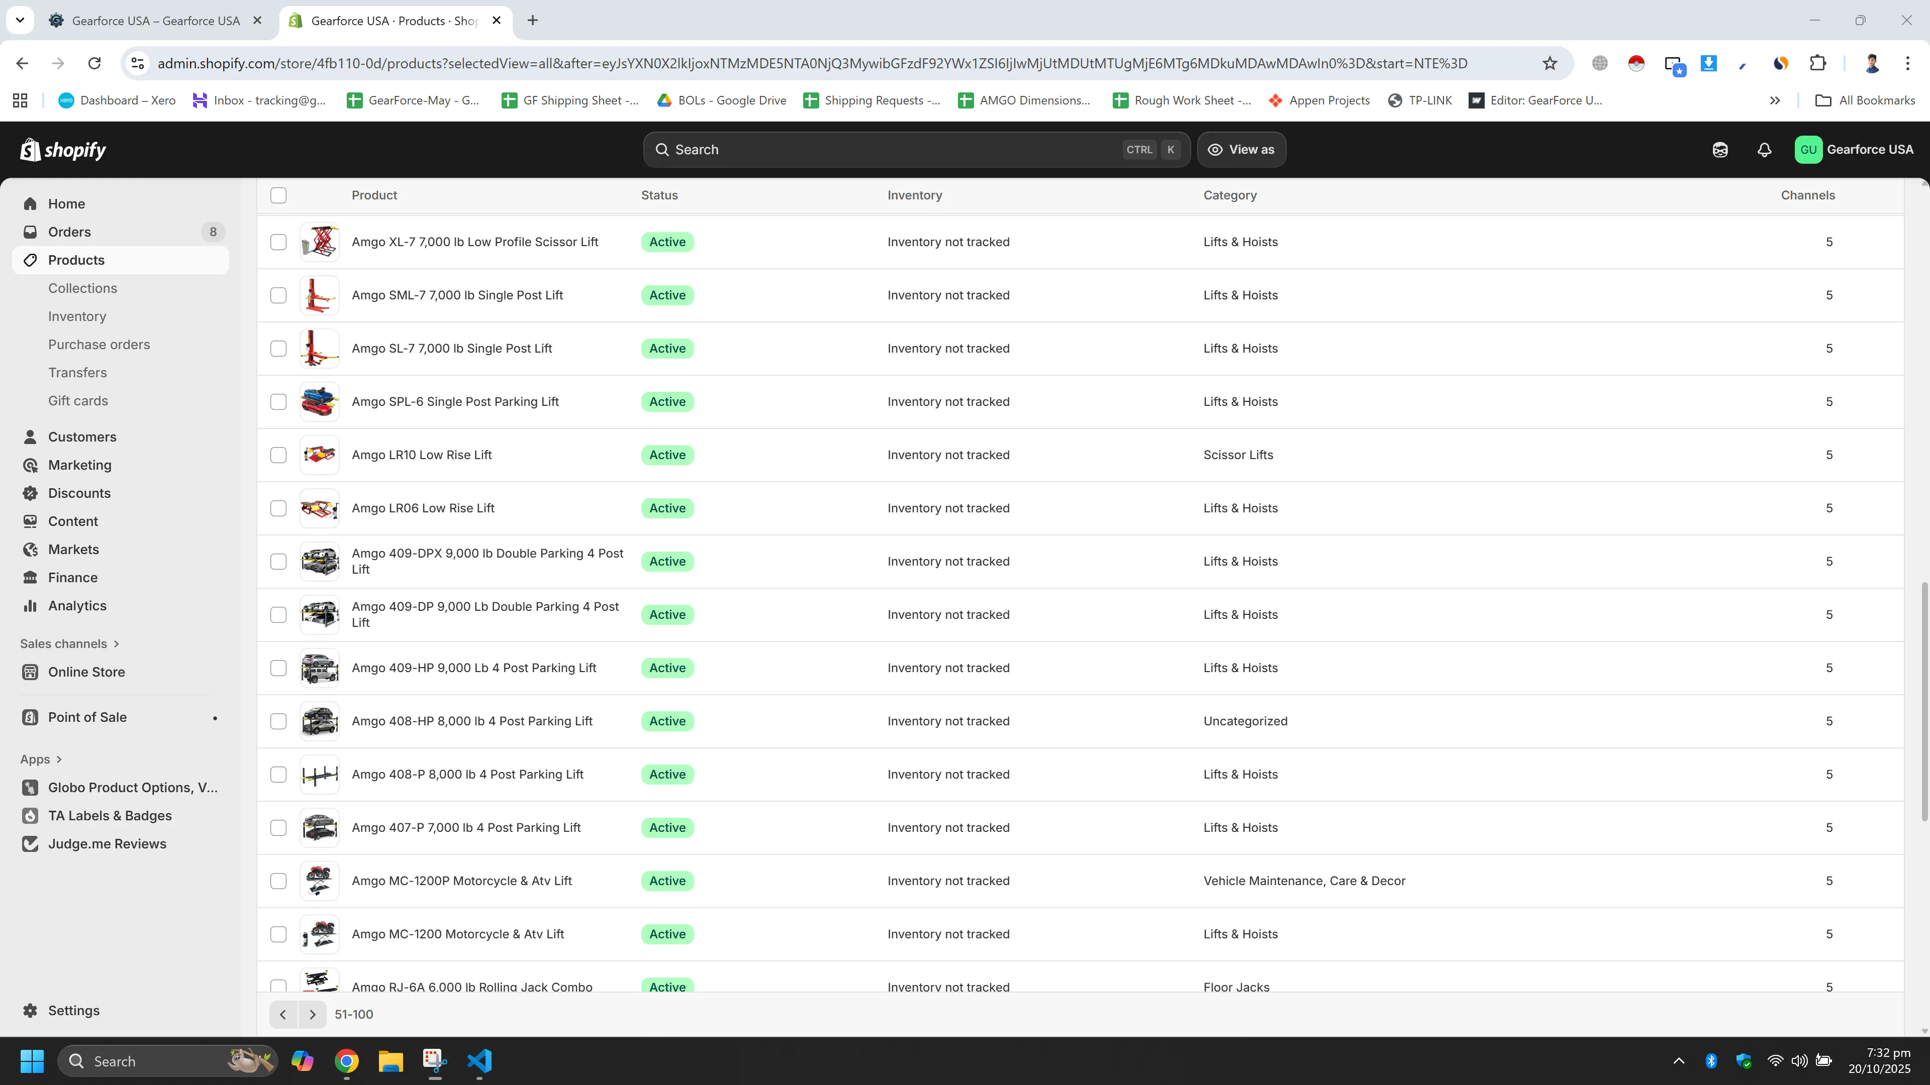Open Collections in the Products submenu

(82, 288)
